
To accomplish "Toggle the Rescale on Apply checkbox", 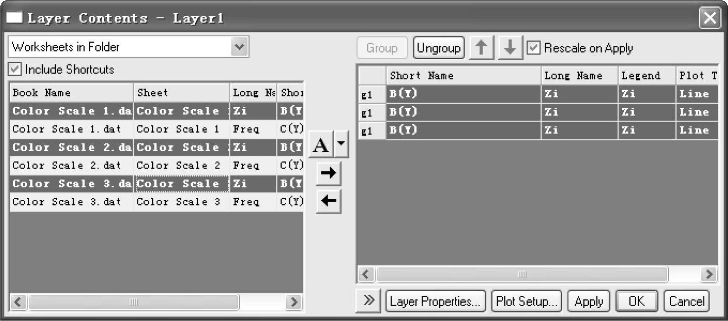I will point(534,48).
